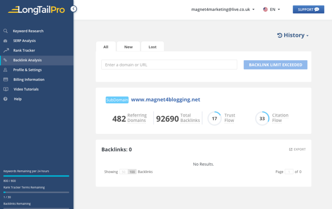Switch to the New backlinks tab

click(x=128, y=47)
